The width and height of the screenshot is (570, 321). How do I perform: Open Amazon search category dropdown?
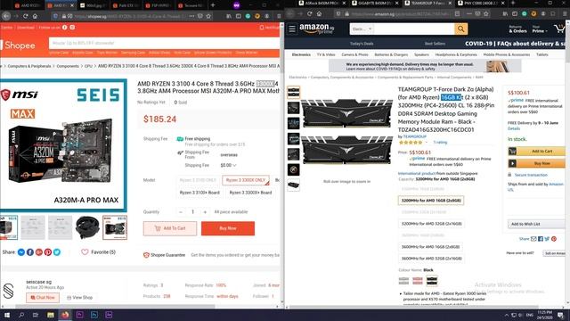tap(362, 29)
